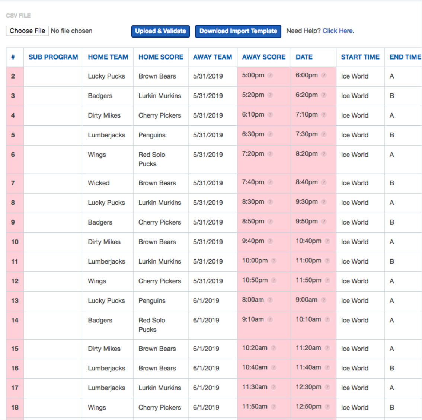Click the help icon next to 8:20pm
Image resolution: width=422 pixels, height=420 pixels.
click(324, 154)
